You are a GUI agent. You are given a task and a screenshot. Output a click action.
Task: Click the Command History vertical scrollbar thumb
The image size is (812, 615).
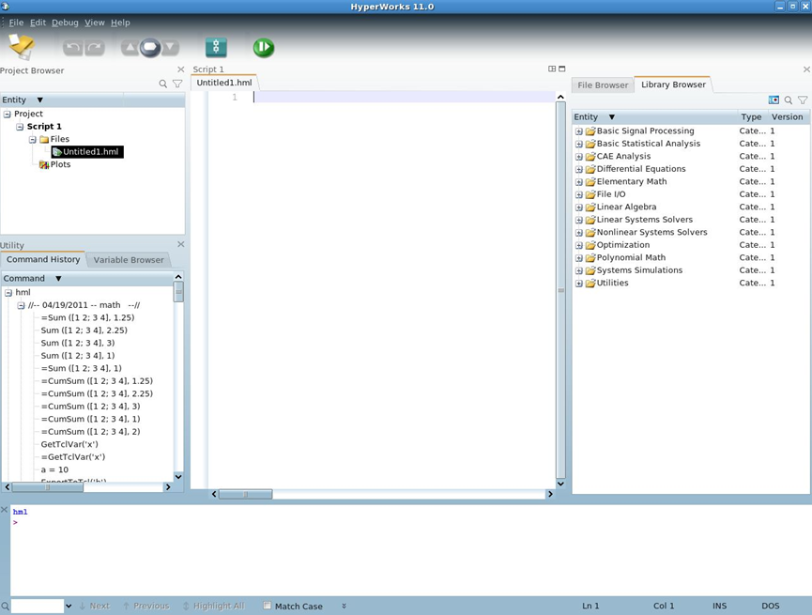pyautogui.click(x=178, y=292)
